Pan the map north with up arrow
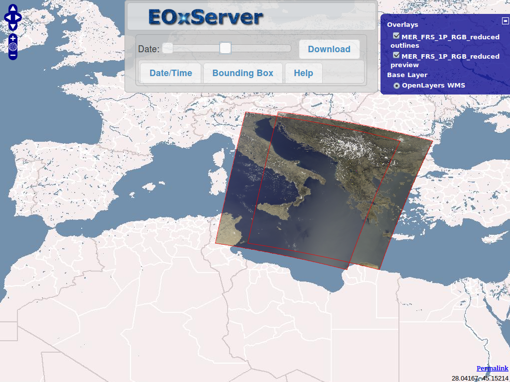The height and width of the screenshot is (382, 510). tap(12, 8)
